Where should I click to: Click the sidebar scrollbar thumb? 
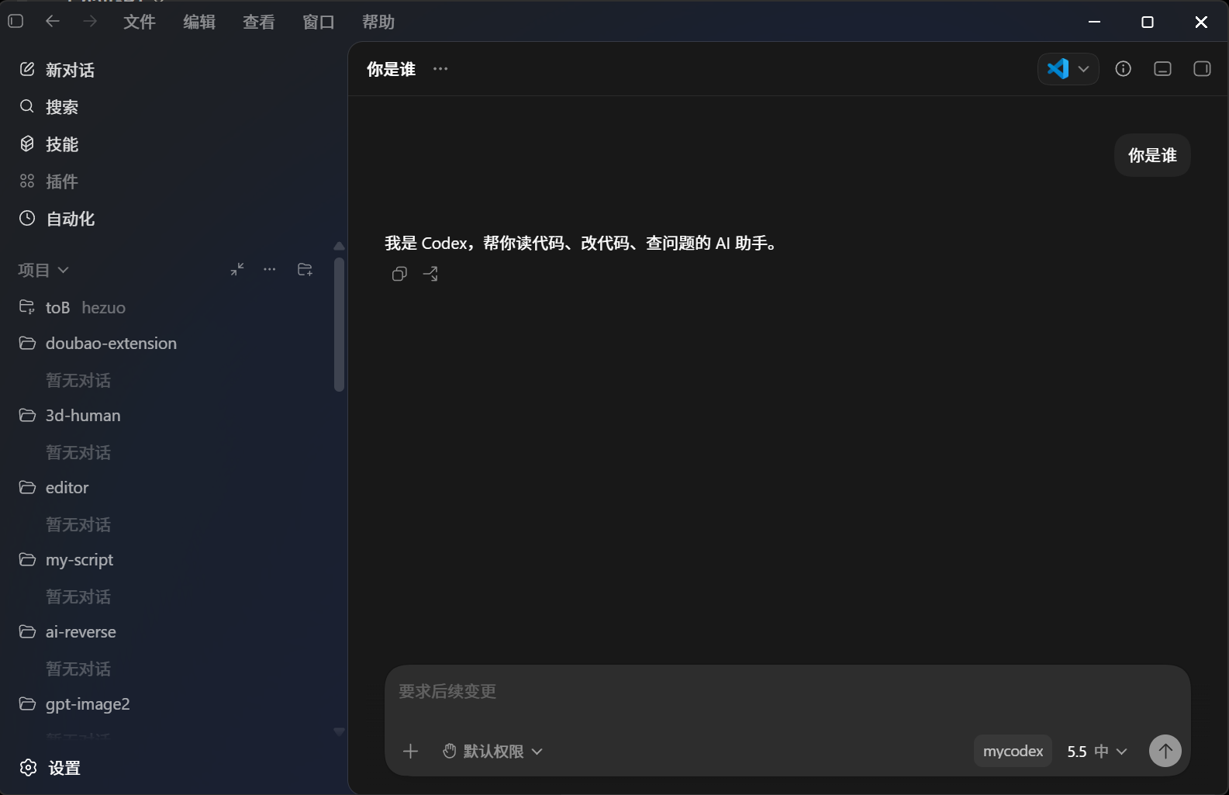[x=339, y=324]
